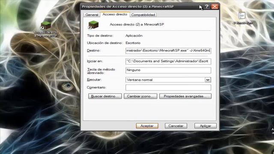Select the text file icon on the desktop
Viewport: 274px width, 154px height.
[242, 15]
